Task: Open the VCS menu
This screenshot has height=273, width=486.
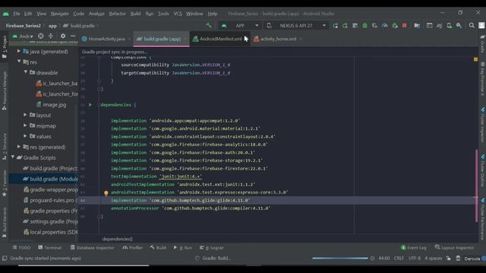Action: coord(178,14)
